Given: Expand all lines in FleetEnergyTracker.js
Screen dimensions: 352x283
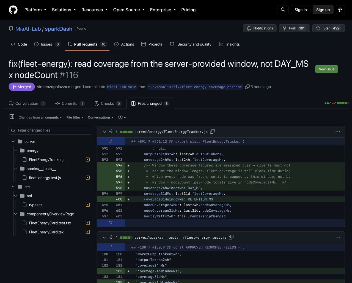Looking at the screenshot, I should (x=111, y=132).
